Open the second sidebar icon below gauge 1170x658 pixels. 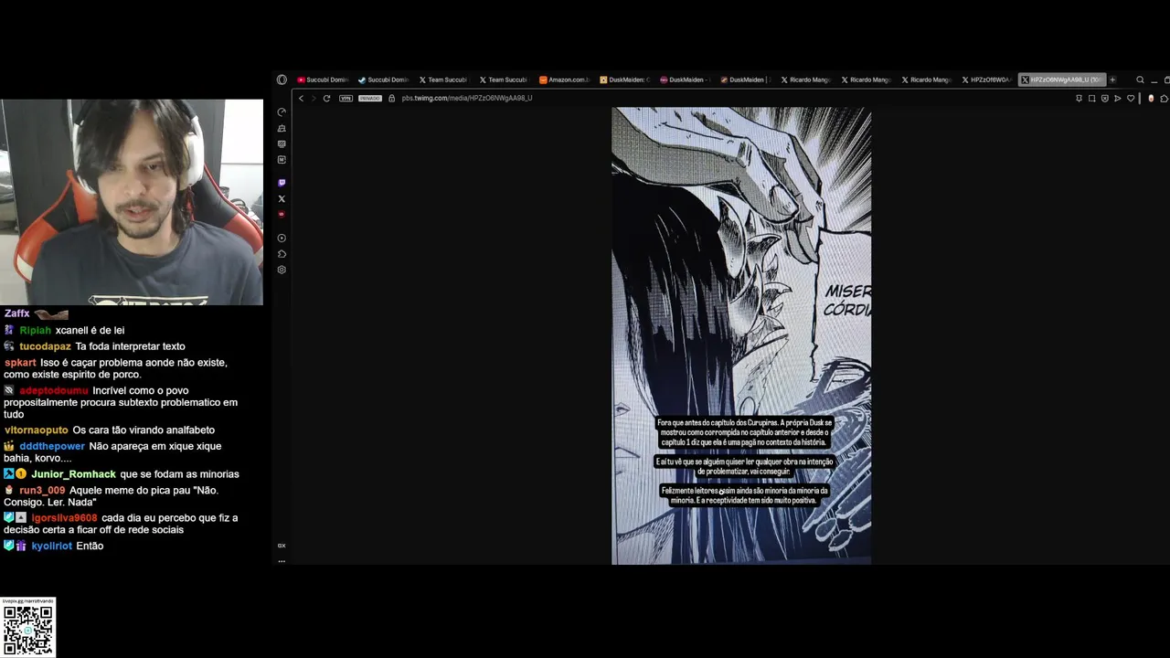[282, 129]
